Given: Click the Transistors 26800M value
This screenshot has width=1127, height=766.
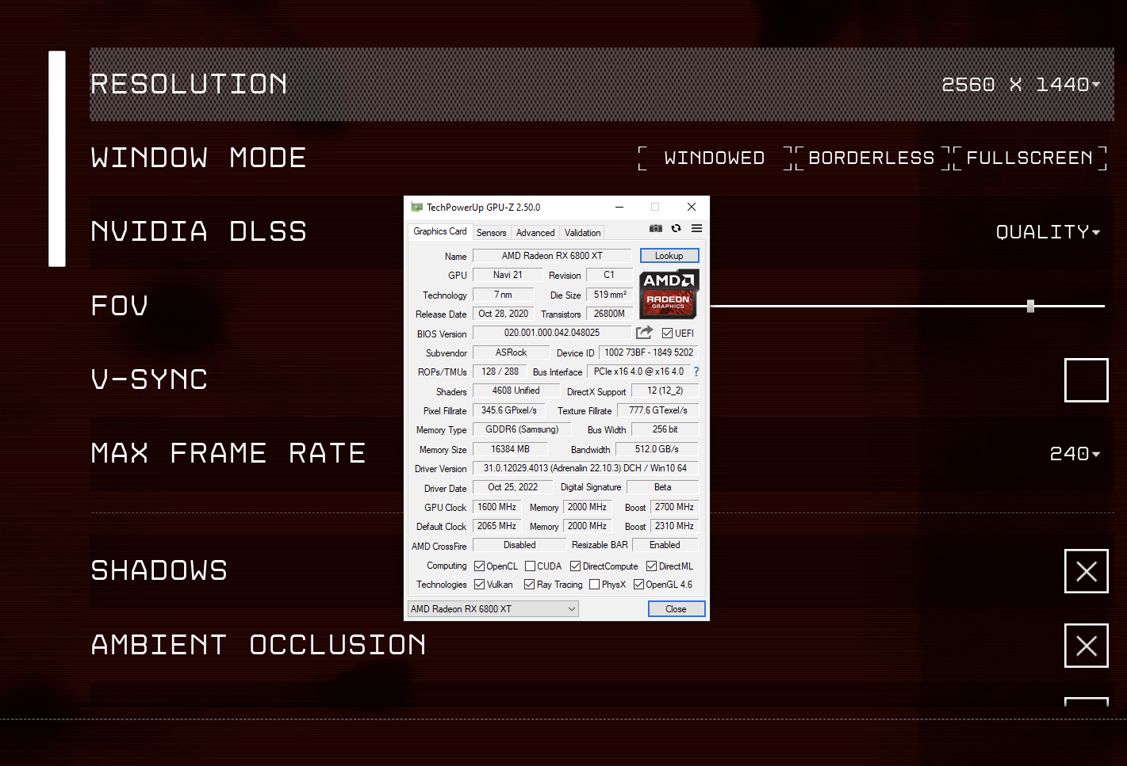Looking at the screenshot, I should (x=609, y=314).
